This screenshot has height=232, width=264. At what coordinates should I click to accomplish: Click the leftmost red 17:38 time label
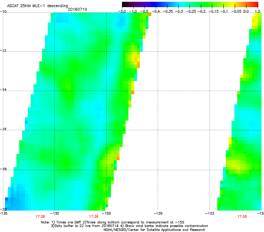click(x=40, y=217)
